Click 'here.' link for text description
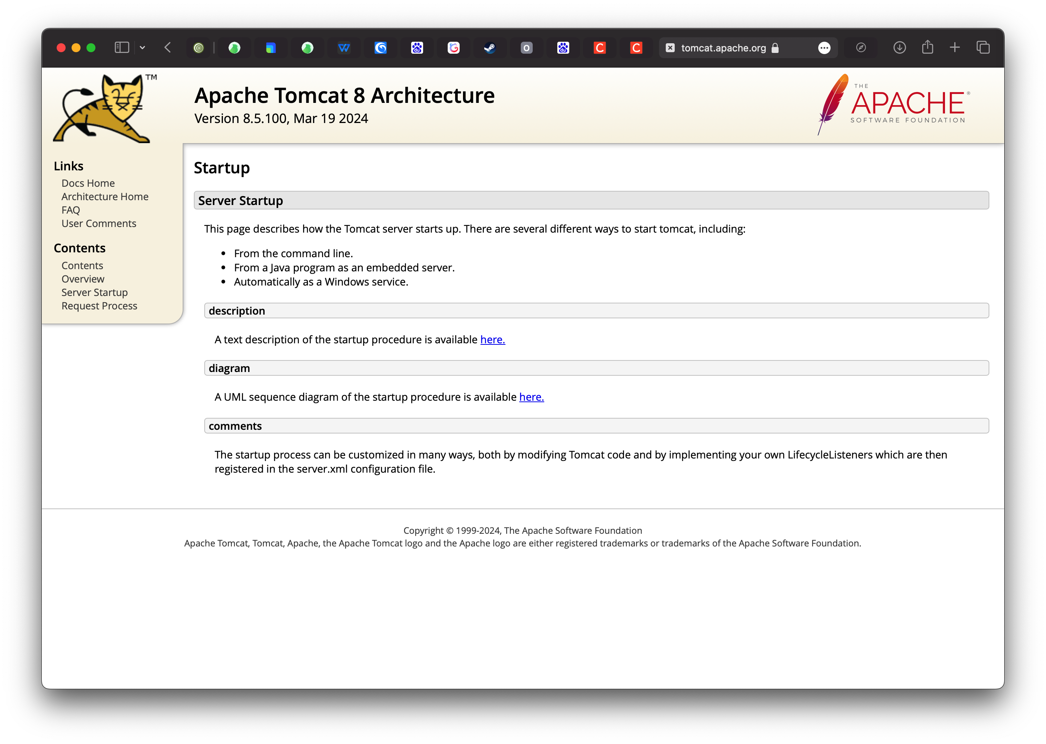 492,340
